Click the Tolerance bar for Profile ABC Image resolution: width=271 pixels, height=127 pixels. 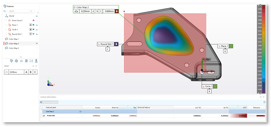256,116
